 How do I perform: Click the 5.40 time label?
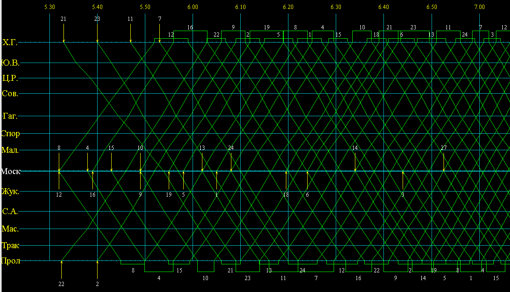click(x=97, y=7)
